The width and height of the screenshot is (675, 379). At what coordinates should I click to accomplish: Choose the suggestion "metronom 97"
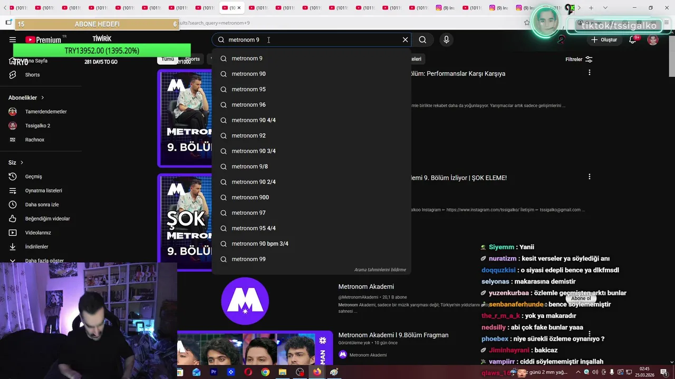(x=311, y=213)
